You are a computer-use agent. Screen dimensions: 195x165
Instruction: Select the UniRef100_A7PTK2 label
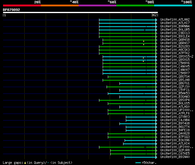pos(175,53)
